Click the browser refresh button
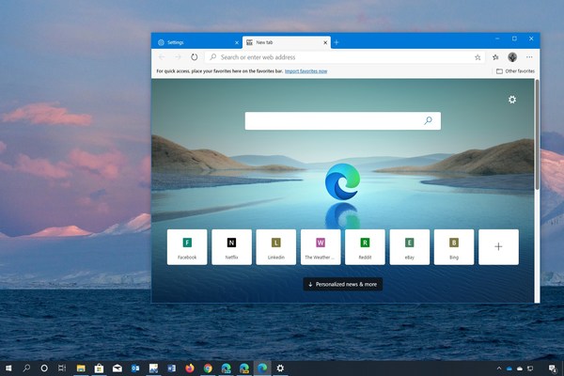The width and height of the screenshot is (564, 376). point(195,56)
